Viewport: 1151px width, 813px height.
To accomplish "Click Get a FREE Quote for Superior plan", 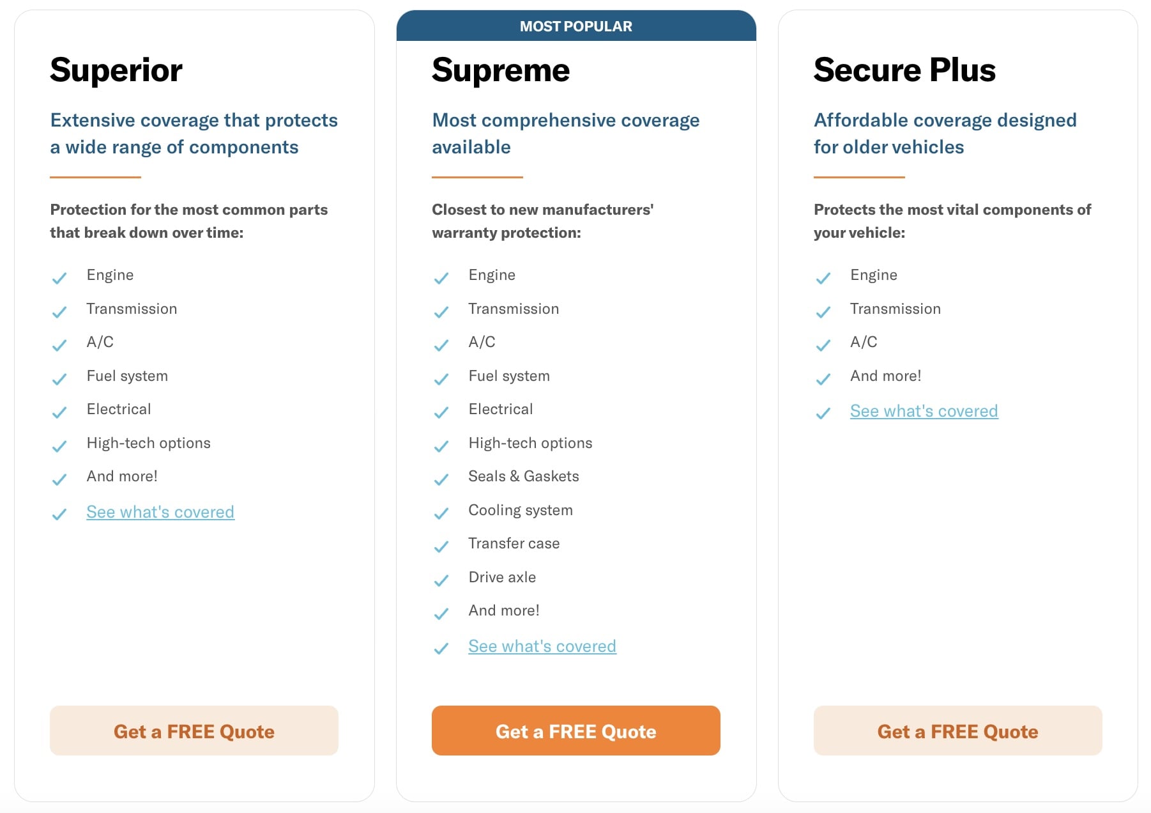I will pos(194,731).
